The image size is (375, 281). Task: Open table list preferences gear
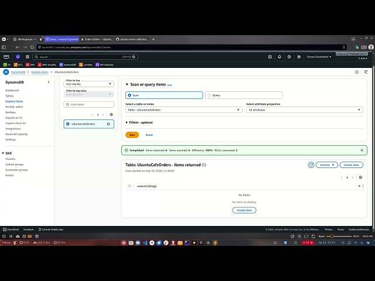[111, 115]
